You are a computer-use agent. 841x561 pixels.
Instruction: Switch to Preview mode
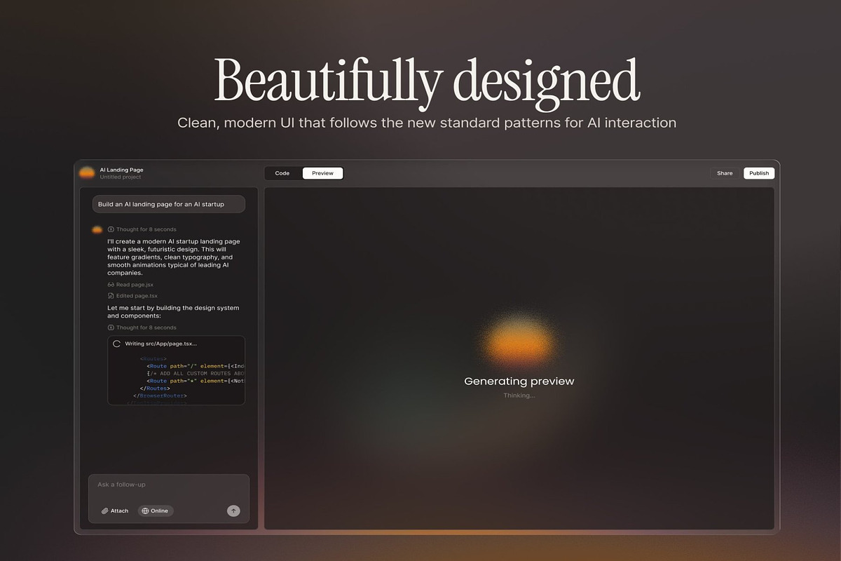point(322,173)
